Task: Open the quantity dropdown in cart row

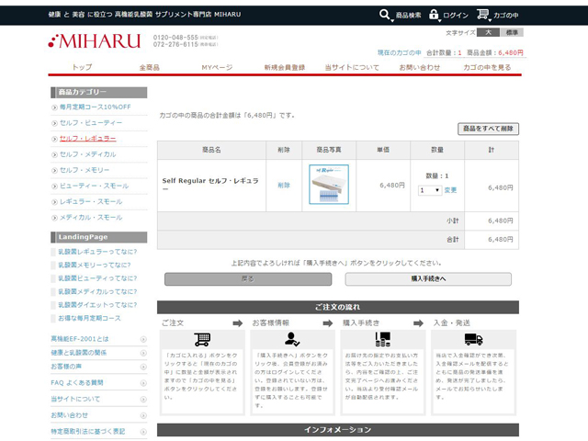Action: click(x=430, y=190)
